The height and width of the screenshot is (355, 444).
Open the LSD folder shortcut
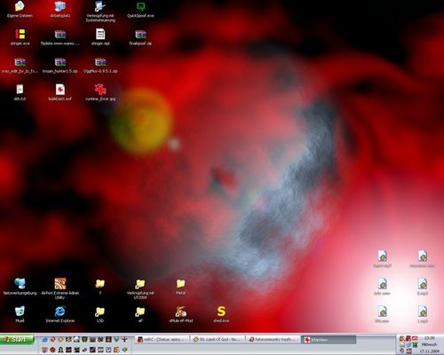tap(100, 314)
